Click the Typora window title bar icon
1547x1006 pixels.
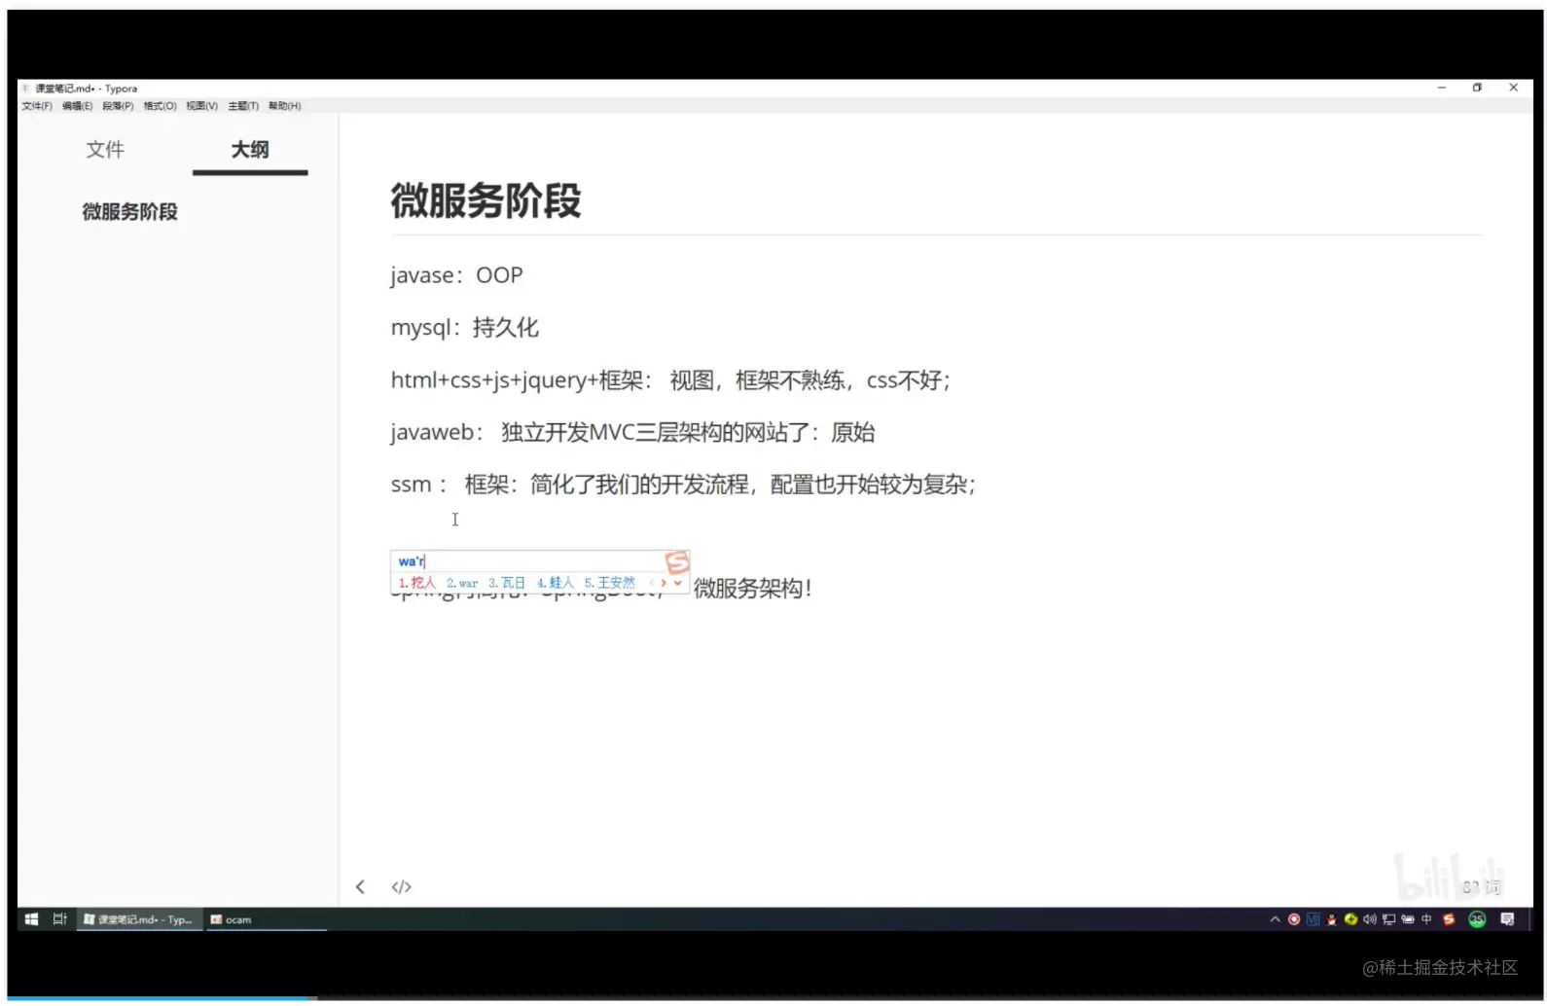click(25, 89)
